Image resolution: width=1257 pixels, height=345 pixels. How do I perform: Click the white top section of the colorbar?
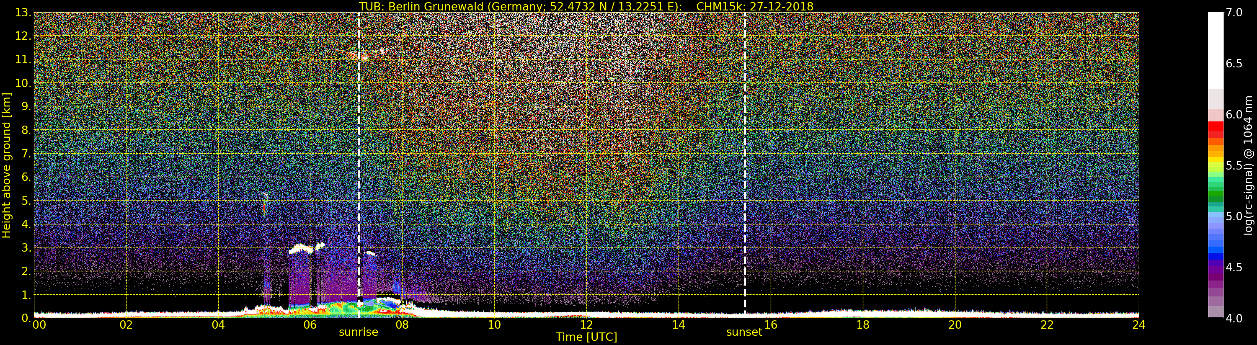coord(1216,50)
